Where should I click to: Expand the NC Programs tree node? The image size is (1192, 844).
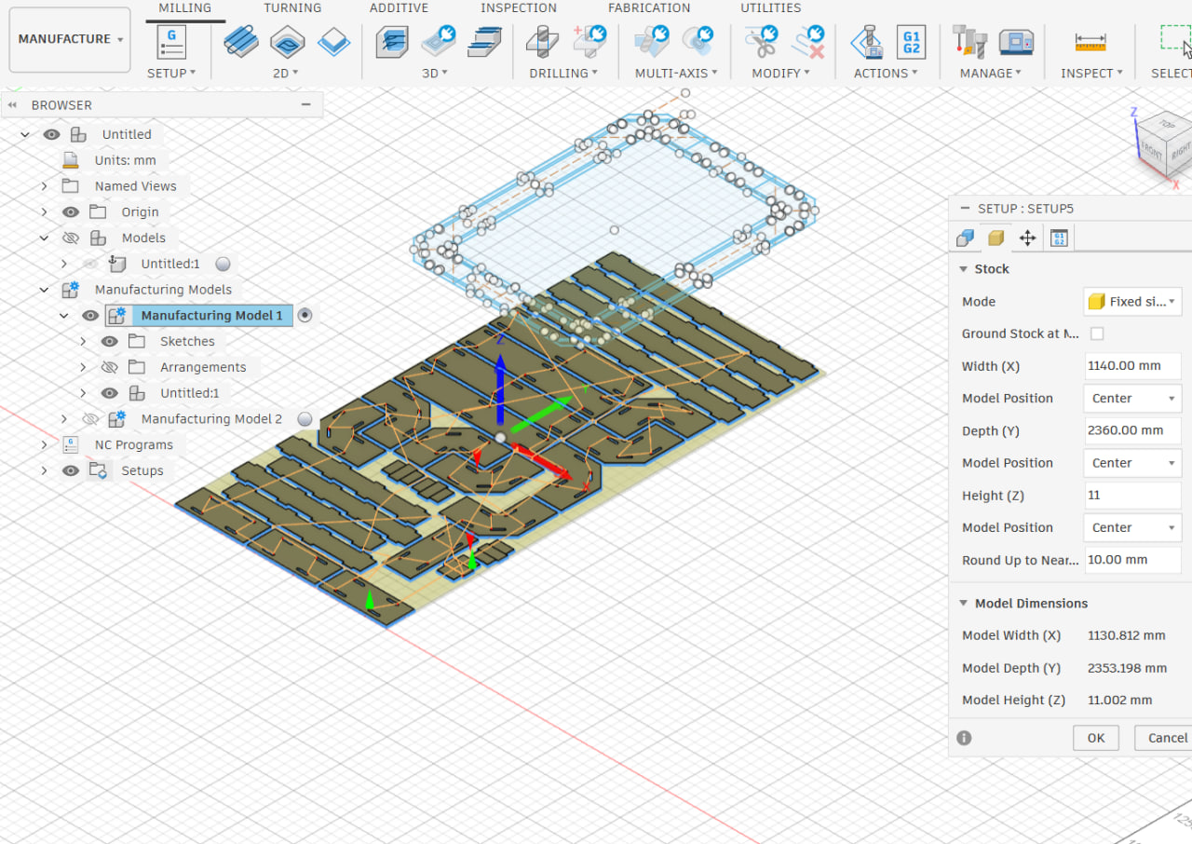pos(44,445)
